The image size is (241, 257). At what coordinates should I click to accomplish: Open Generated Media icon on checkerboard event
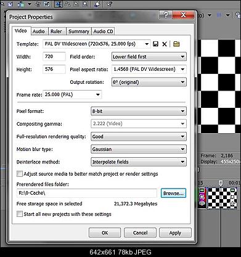(x=232, y=190)
